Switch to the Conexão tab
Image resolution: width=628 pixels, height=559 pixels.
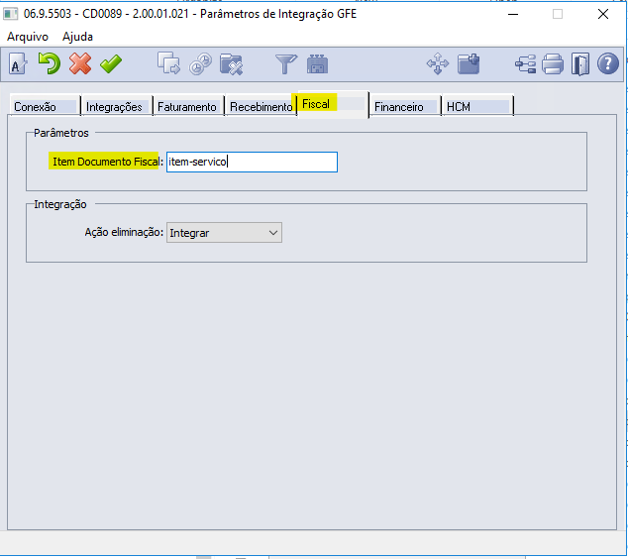(x=35, y=107)
